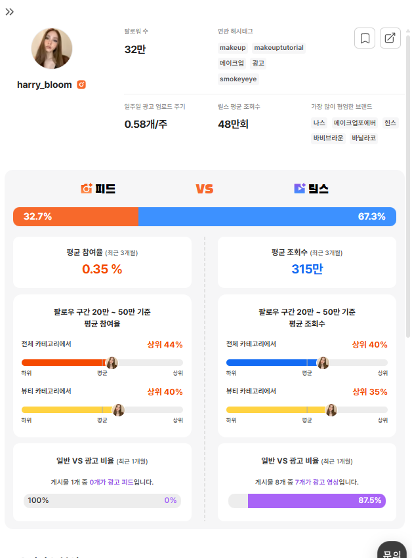Click the smokeyeye hashtag tag
Screen dimensions: 412x558
(238, 79)
